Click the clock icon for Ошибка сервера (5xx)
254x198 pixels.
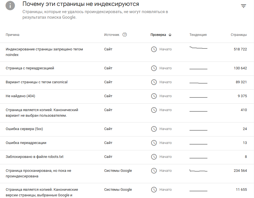154,129
